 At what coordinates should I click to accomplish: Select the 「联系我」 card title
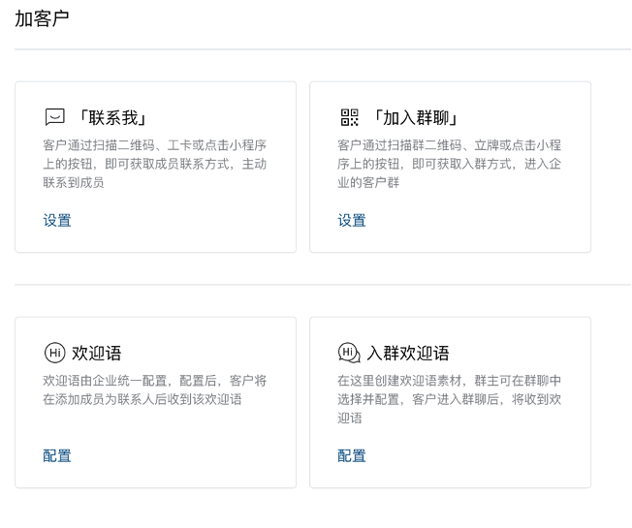[113, 117]
